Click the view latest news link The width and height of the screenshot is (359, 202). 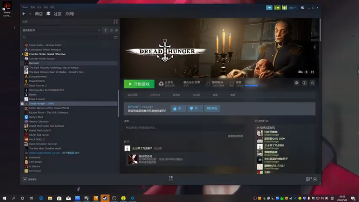[235, 136]
